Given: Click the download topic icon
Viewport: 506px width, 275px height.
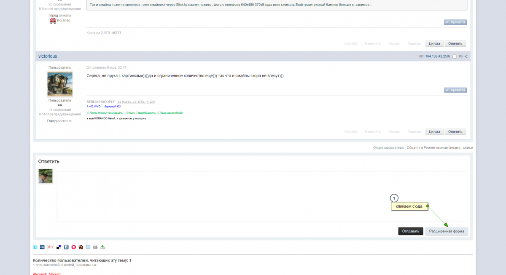Looking at the screenshot, I should [x=102, y=247].
